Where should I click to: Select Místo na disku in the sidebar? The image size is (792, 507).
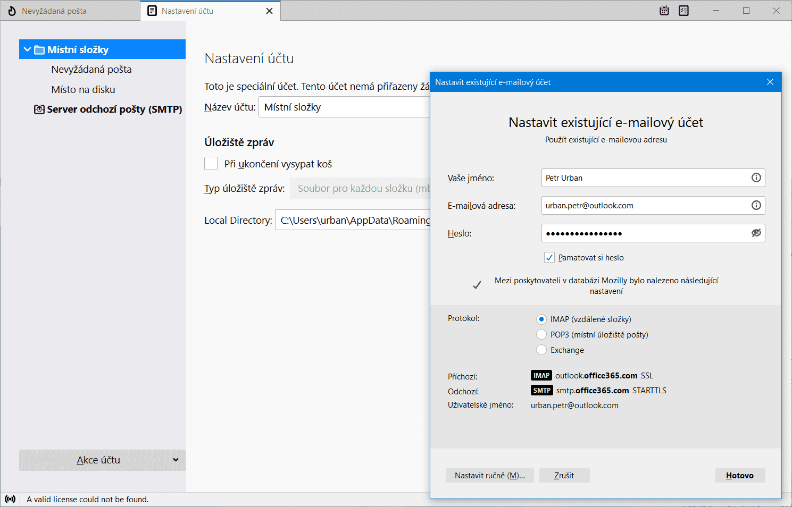coord(83,90)
